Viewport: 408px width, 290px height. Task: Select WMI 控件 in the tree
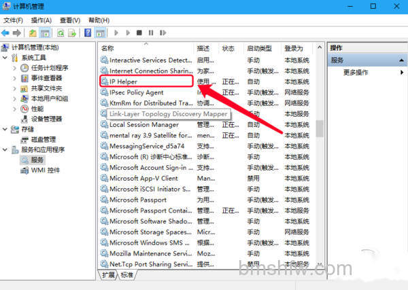[46, 170]
